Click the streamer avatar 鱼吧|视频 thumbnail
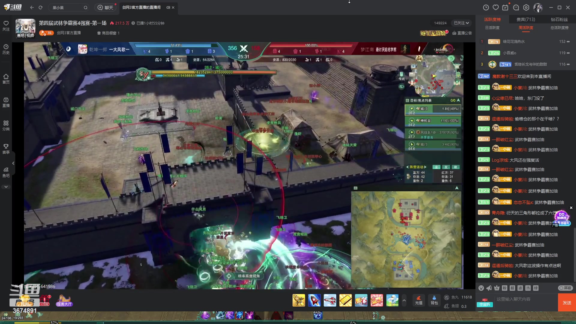The width and height of the screenshot is (576, 324). point(25,28)
